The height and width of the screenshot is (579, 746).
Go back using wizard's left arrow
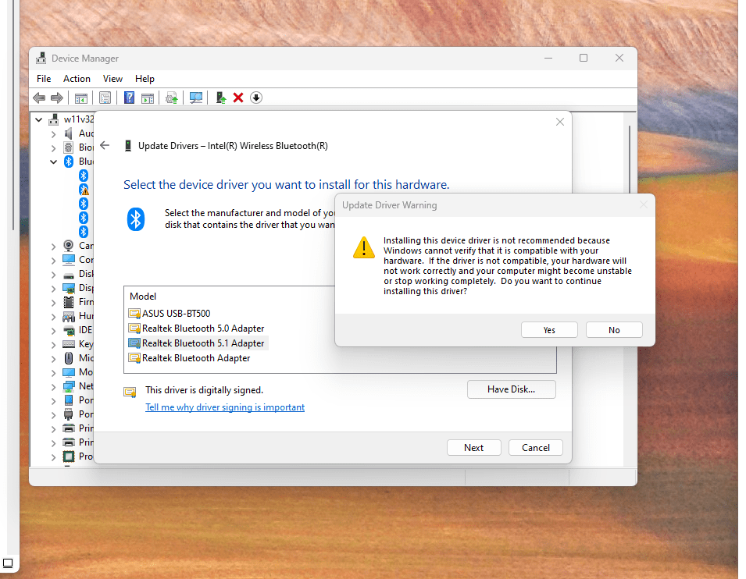tap(105, 145)
